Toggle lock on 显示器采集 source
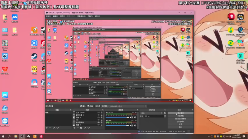248x139 pixels. (102, 122)
